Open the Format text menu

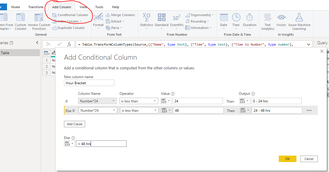pyautogui.click(x=98, y=21)
